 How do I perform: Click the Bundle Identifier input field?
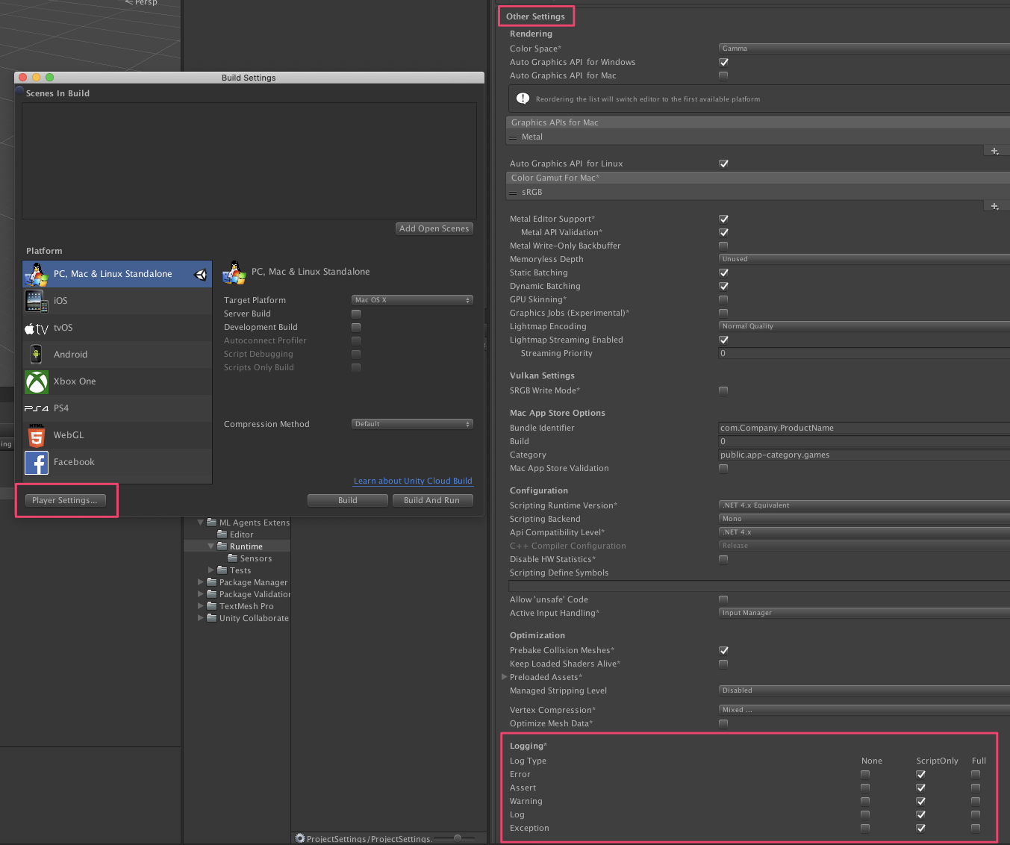[858, 428]
